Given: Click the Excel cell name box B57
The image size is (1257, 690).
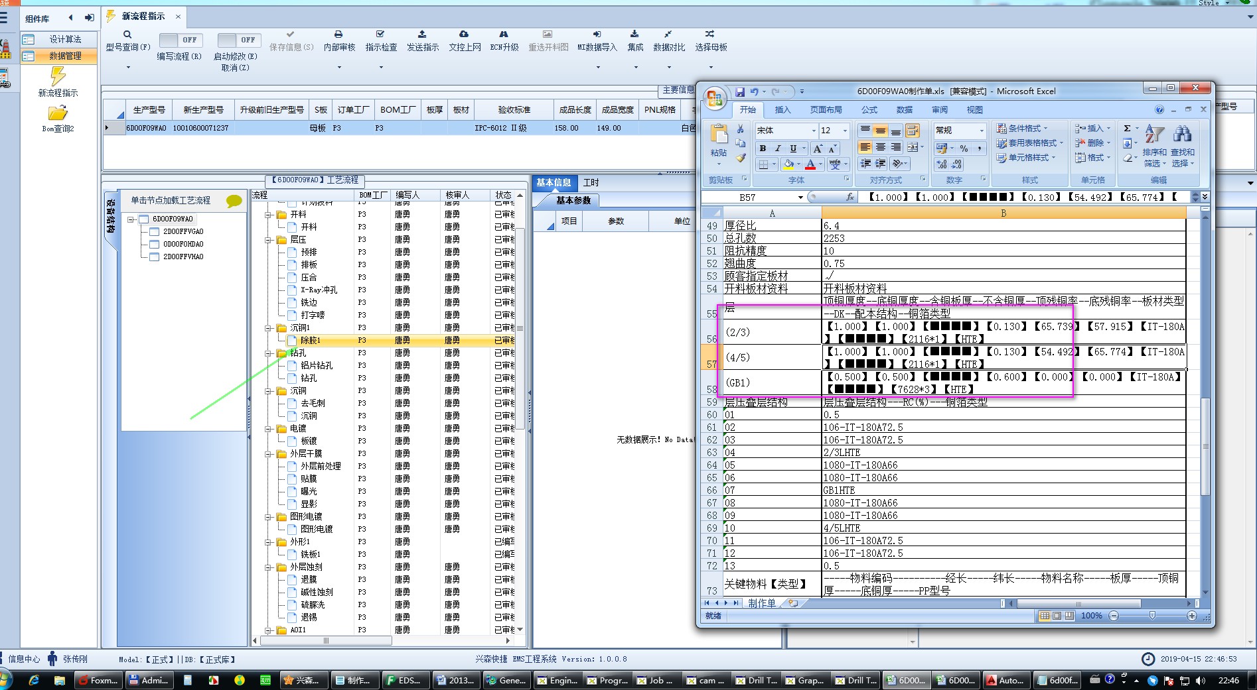Looking at the screenshot, I should [x=748, y=198].
